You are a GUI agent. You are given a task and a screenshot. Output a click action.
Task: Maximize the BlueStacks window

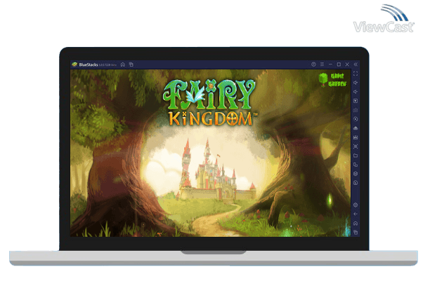click(x=339, y=64)
